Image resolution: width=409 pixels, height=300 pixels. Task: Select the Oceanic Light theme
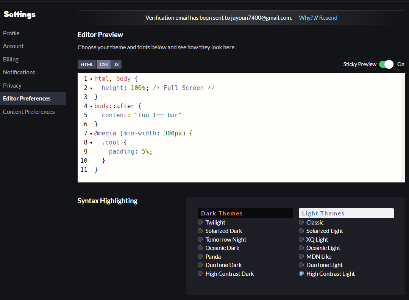click(301, 248)
